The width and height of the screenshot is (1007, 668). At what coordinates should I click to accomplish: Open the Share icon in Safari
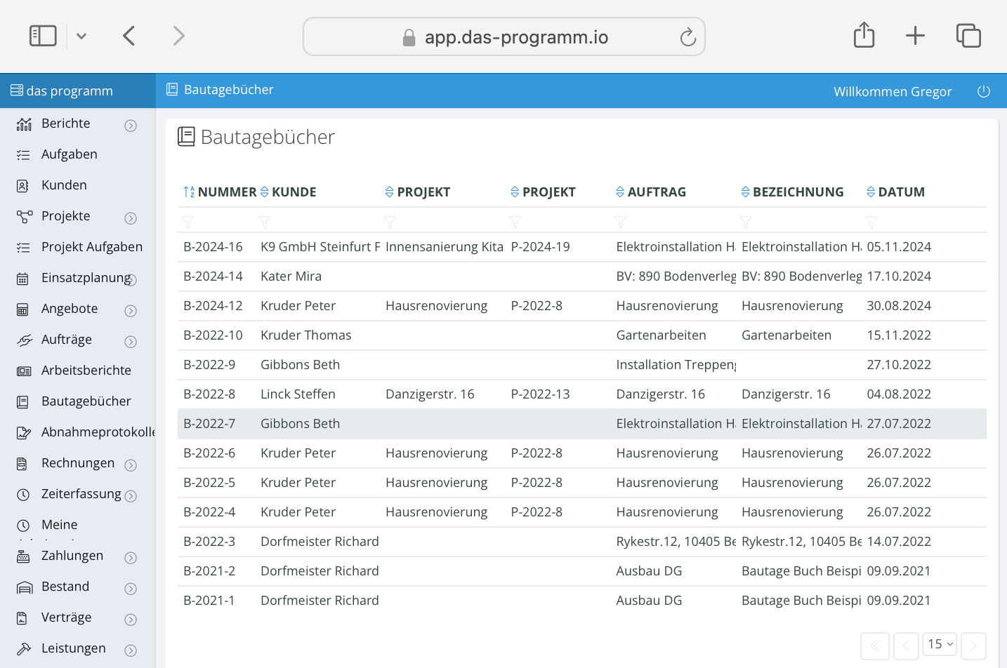[864, 35]
